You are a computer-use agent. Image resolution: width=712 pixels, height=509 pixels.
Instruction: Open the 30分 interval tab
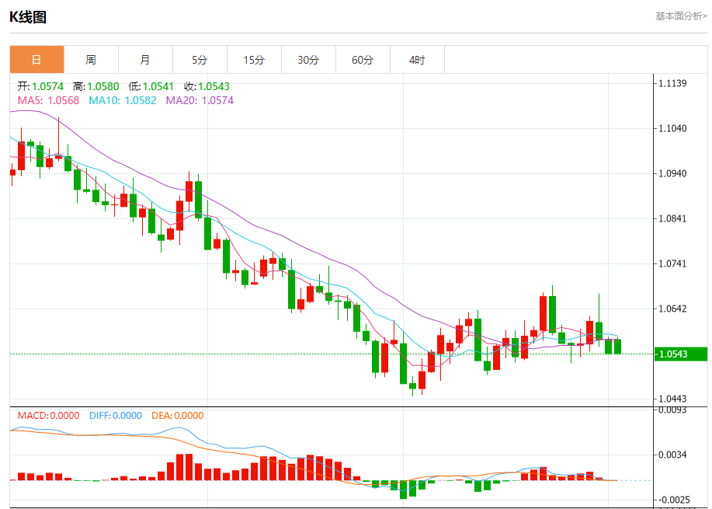click(x=309, y=60)
